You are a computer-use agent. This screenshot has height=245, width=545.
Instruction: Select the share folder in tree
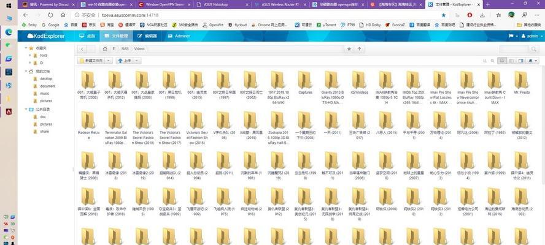[x=44, y=132]
